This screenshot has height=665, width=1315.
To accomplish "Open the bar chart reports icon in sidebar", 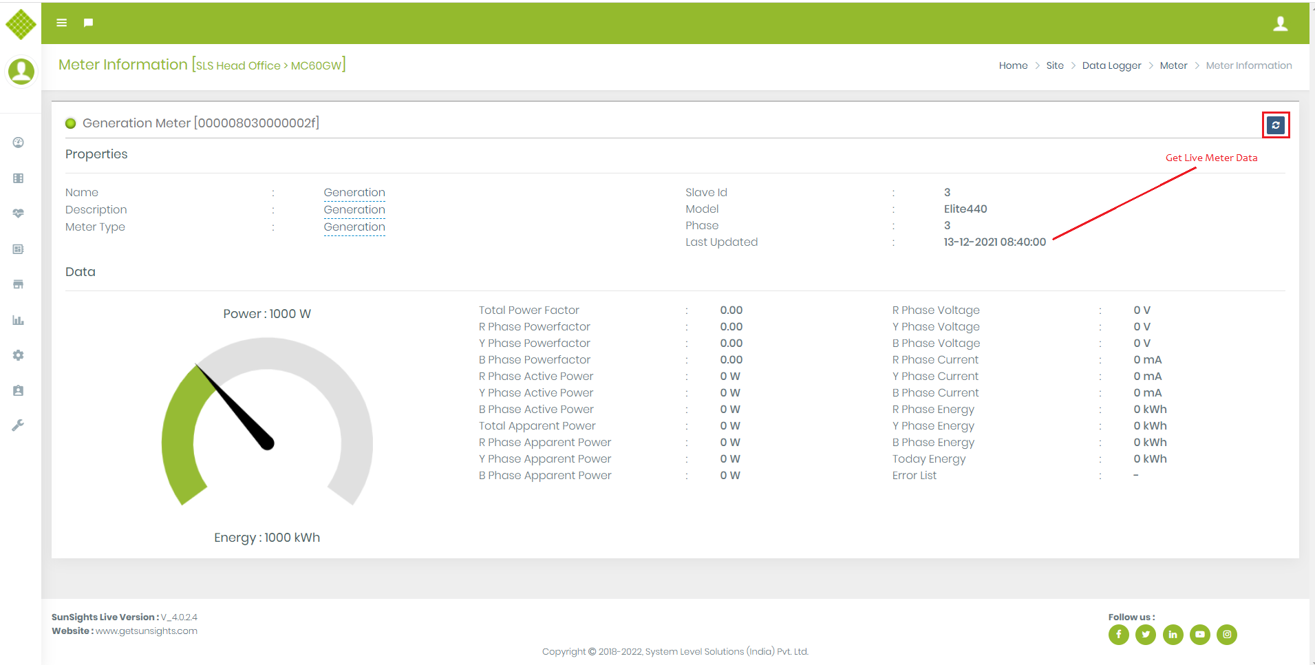I will click(x=19, y=320).
